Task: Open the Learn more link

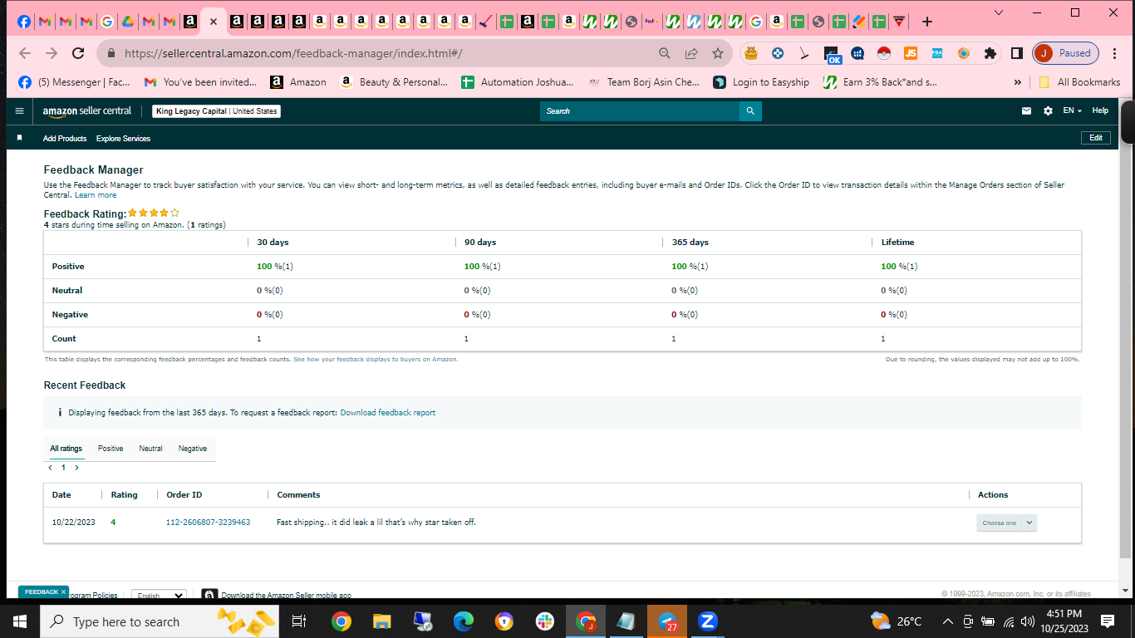Action: [x=96, y=195]
